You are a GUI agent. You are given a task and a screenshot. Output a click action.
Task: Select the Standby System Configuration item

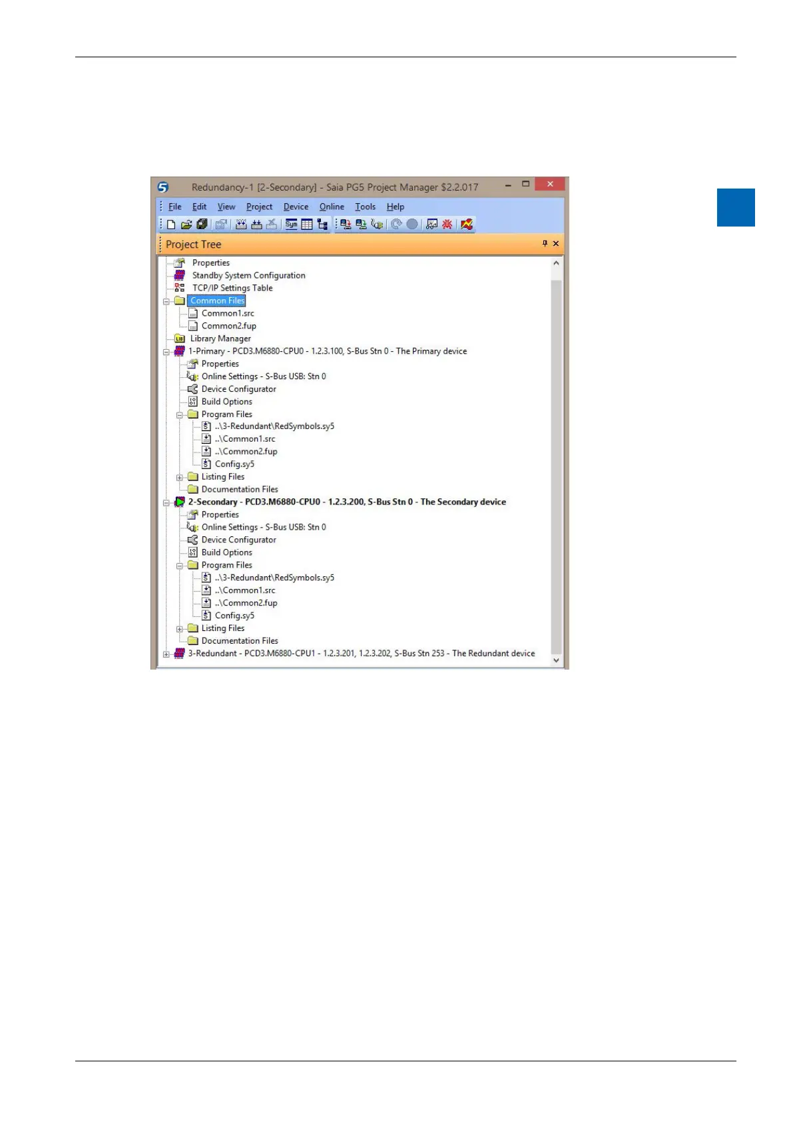(248, 275)
